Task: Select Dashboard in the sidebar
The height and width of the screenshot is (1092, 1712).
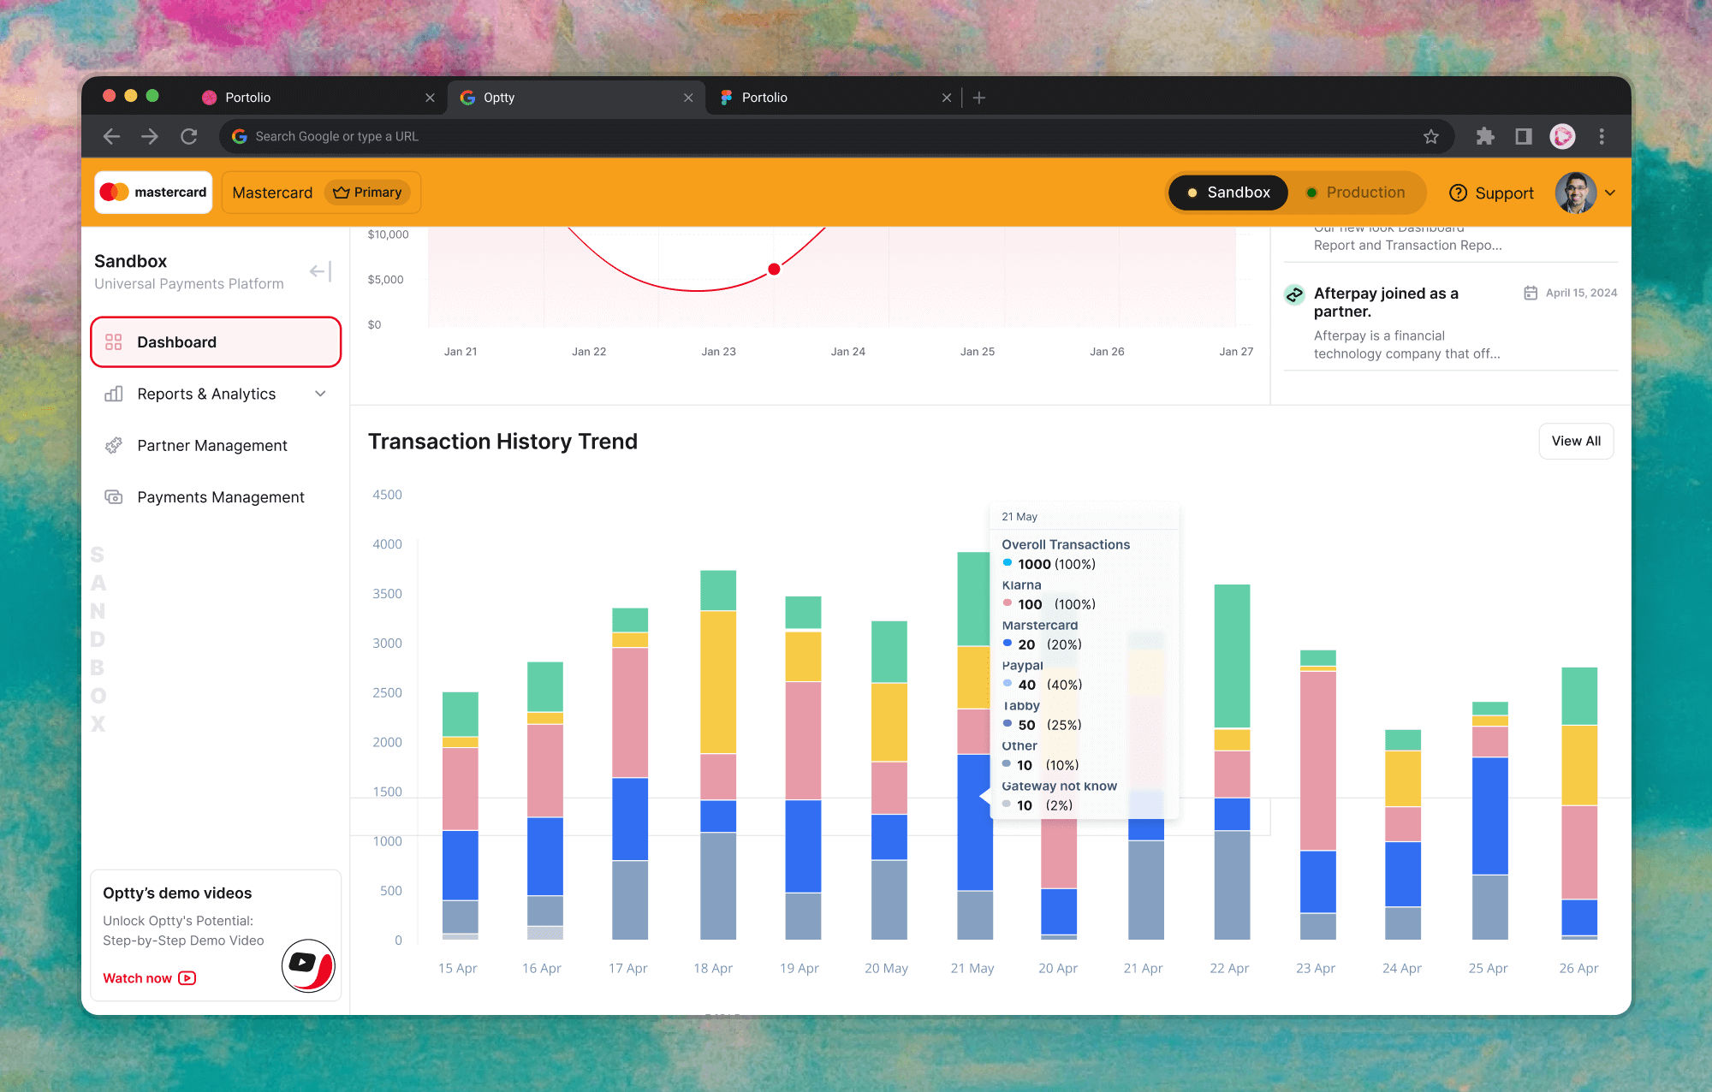Action: 216,342
